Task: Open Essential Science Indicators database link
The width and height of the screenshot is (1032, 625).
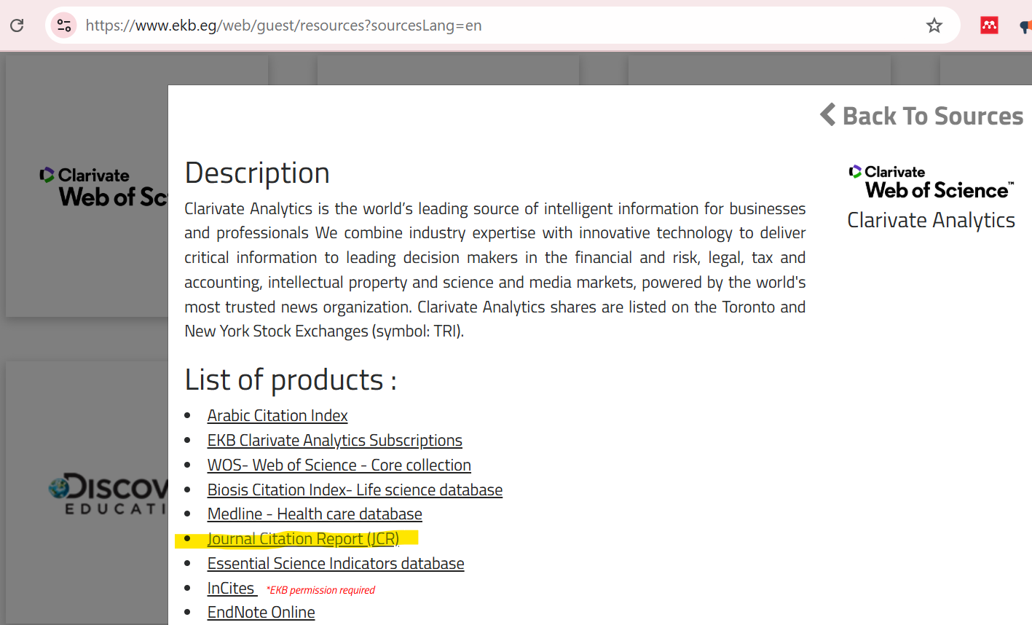Action: 336,564
